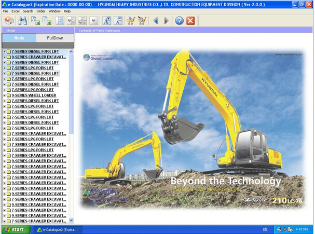Click the e-Catalogue2 title bar app icon
315x234 pixels.
(x=5, y=5)
